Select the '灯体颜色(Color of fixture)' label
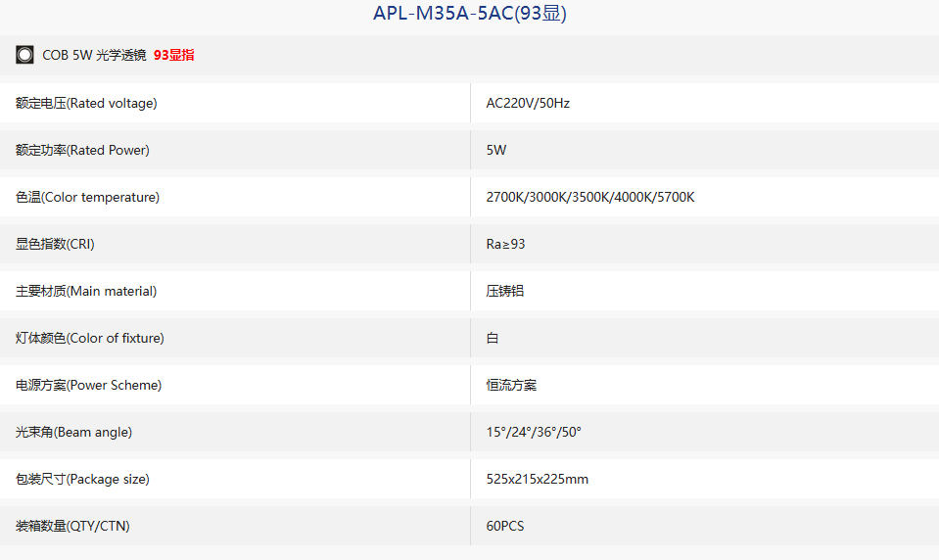 coord(90,338)
